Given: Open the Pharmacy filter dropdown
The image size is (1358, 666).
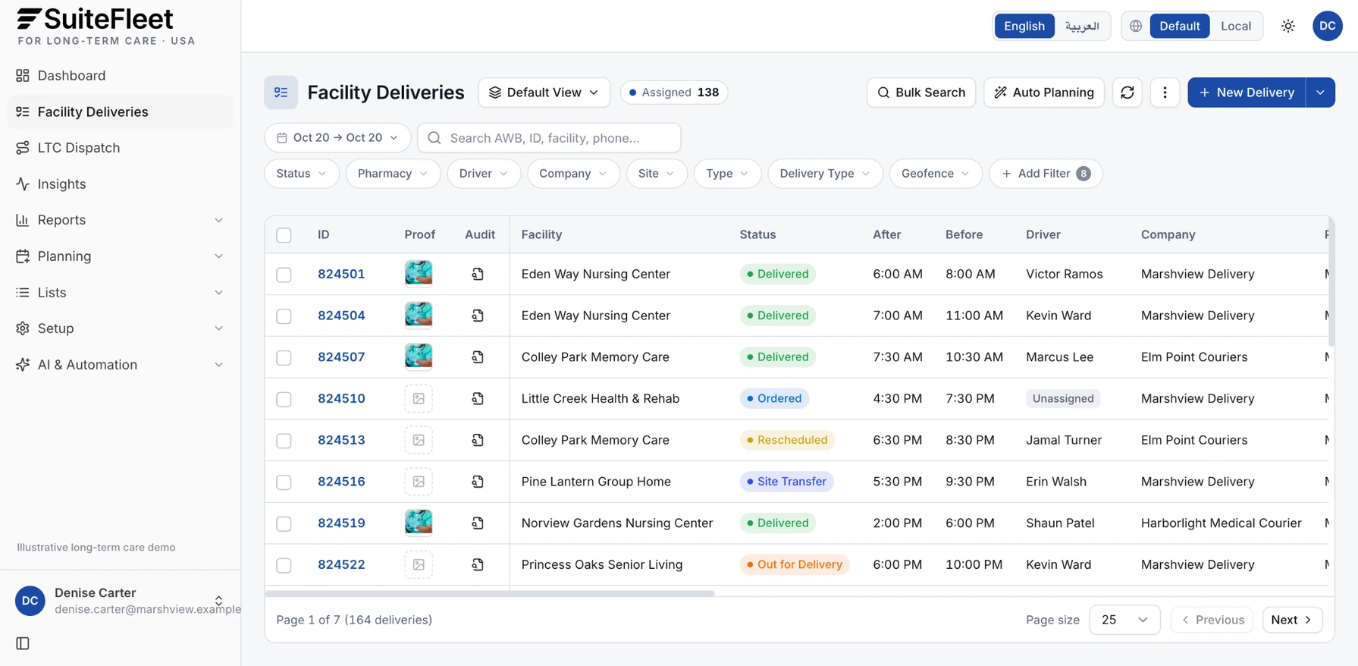Looking at the screenshot, I should tap(393, 174).
